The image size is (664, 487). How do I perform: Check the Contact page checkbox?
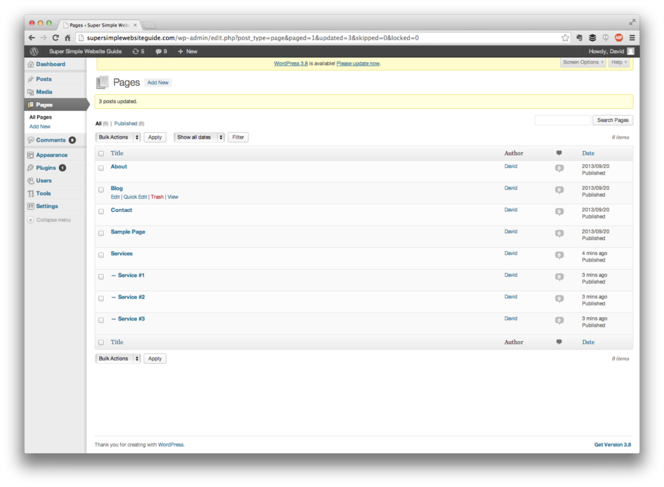click(x=101, y=211)
